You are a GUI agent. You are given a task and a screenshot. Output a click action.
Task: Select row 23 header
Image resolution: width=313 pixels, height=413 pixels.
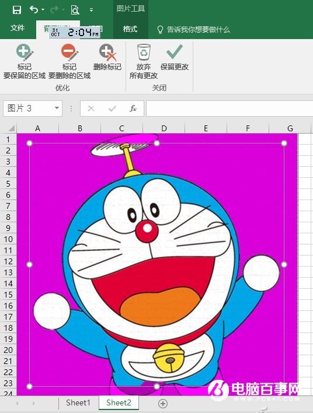point(8,383)
